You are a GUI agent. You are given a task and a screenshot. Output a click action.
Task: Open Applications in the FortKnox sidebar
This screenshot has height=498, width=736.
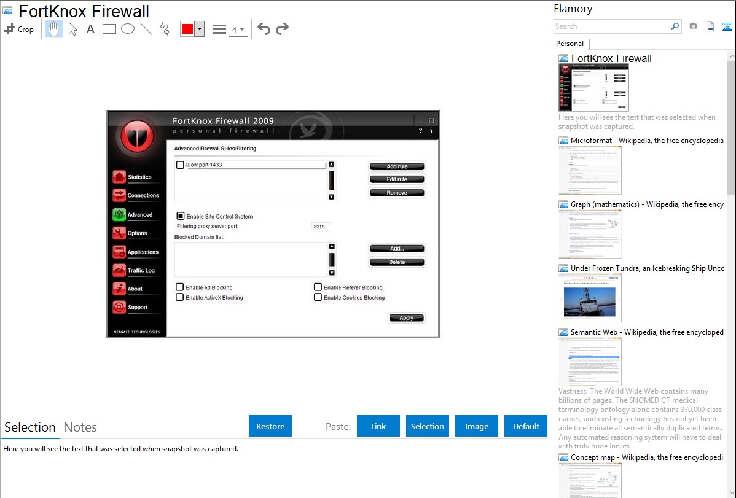pos(136,252)
